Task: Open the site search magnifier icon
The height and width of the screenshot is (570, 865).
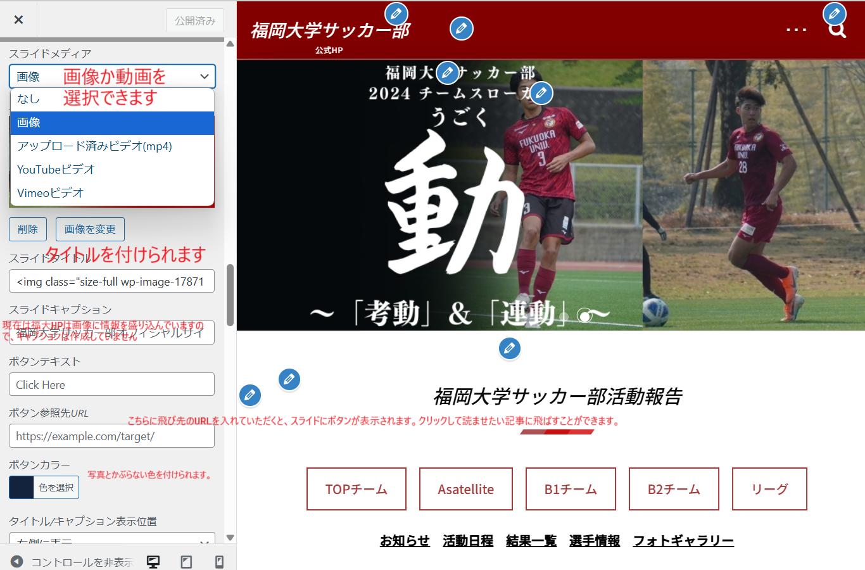Action: click(x=837, y=30)
